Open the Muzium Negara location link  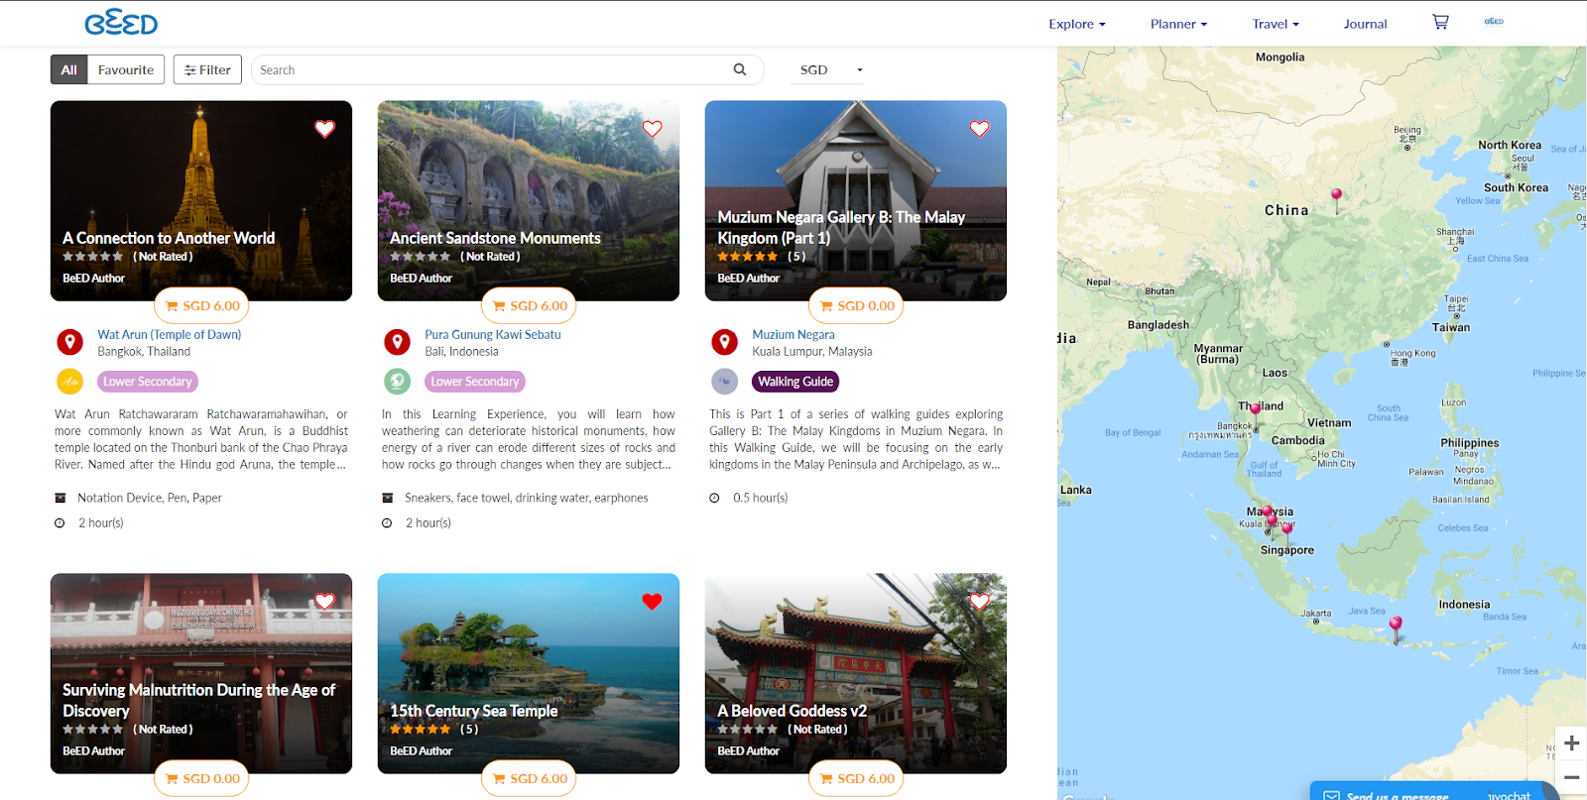pos(793,335)
